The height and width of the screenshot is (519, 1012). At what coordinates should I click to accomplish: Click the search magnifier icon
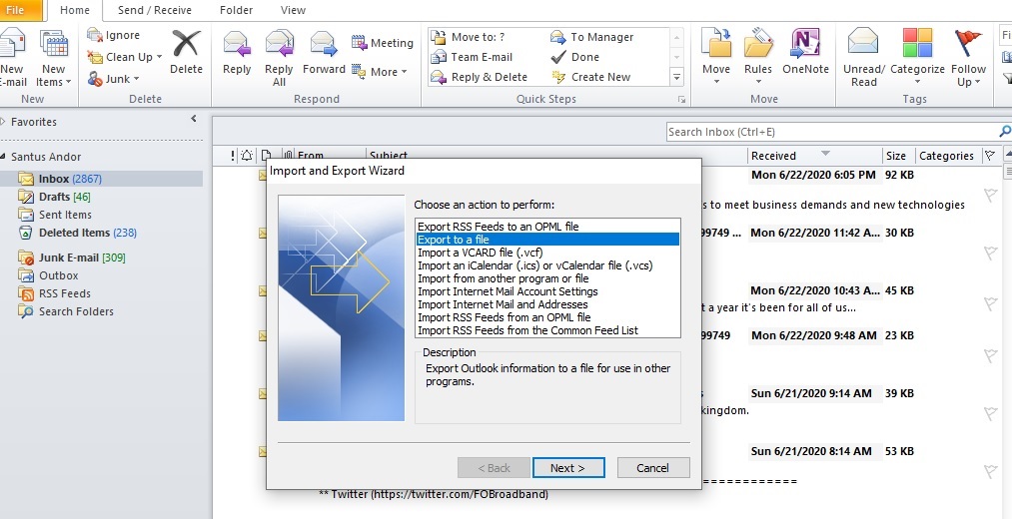[x=1005, y=132]
